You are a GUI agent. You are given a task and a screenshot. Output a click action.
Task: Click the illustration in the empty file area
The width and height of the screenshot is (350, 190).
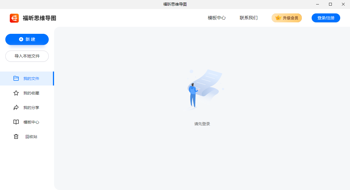click(x=202, y=89)
